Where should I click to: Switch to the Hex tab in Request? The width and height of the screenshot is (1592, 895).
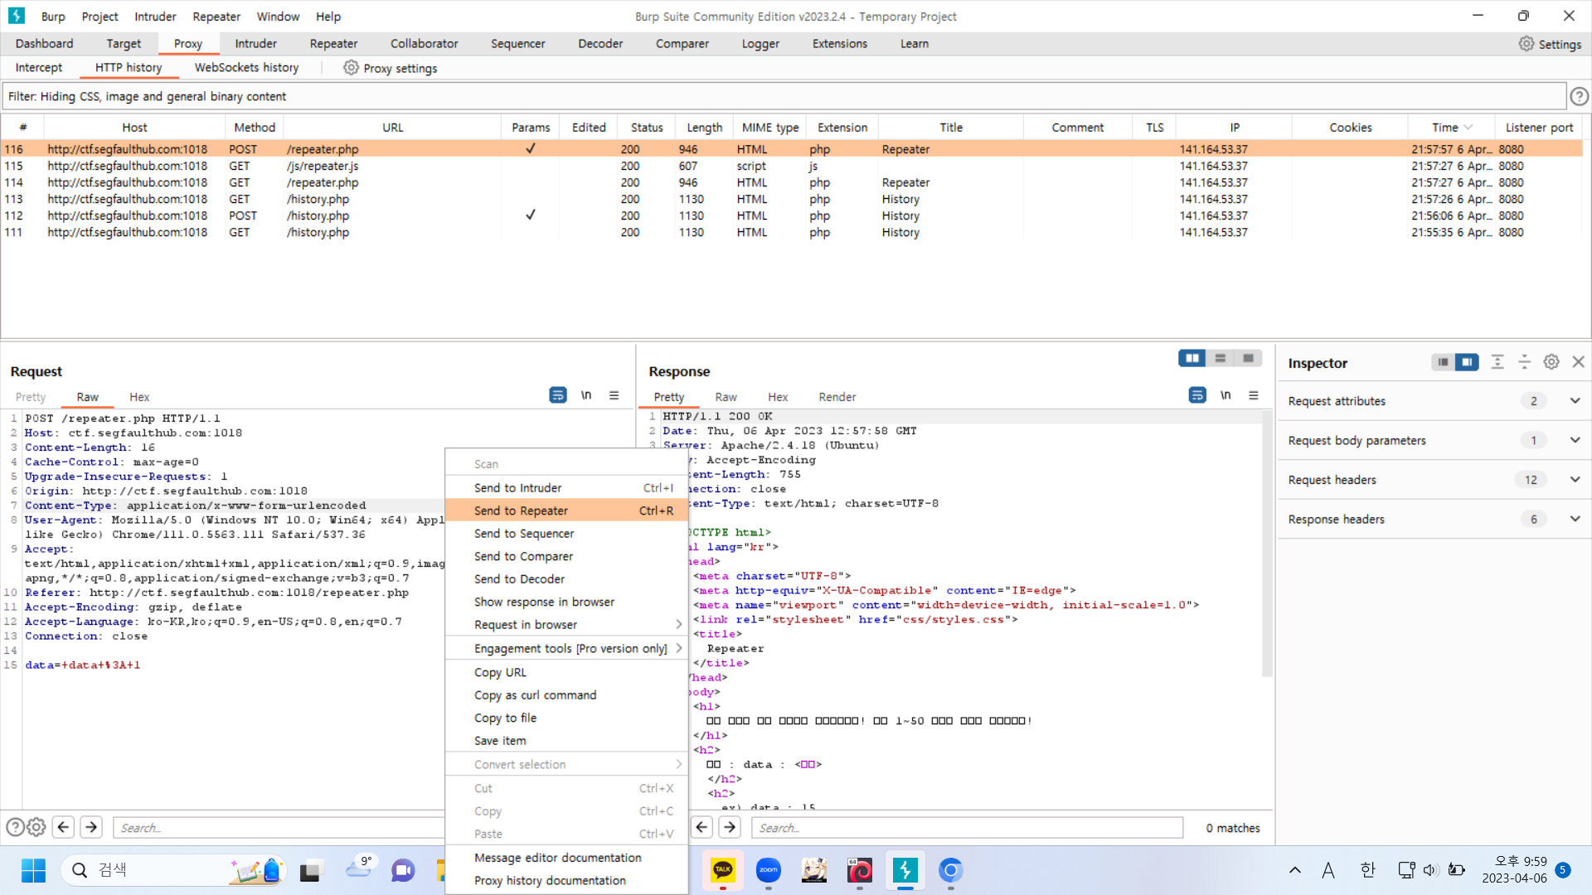tap(138, 397)
